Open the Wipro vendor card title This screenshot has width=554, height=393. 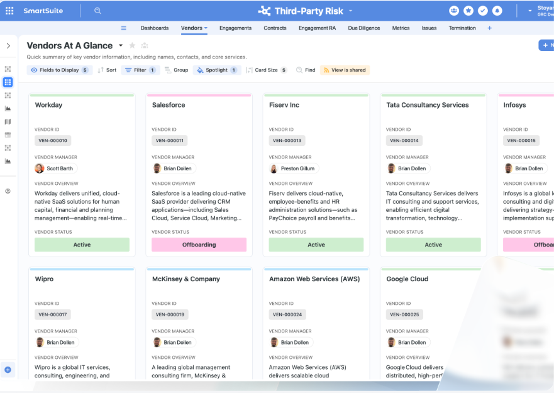(x=44, y=279)
